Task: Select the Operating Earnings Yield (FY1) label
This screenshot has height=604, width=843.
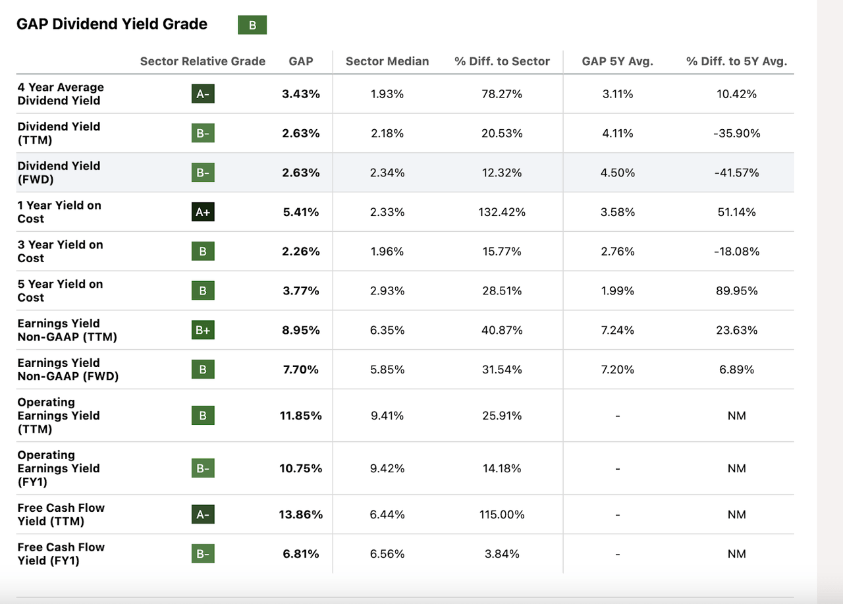Action: (x=59, y=468)
